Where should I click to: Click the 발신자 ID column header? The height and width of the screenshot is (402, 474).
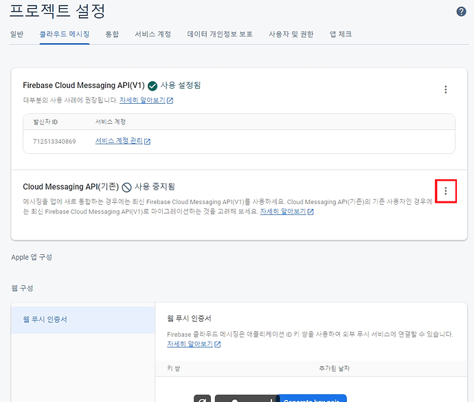point(45,122)
